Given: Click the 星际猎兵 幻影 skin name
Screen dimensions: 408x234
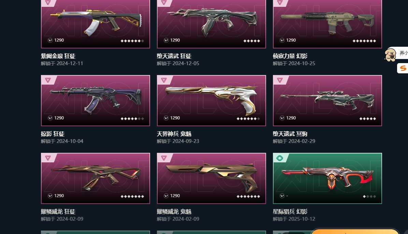Looking at the screenshot, I should (290, 211).
